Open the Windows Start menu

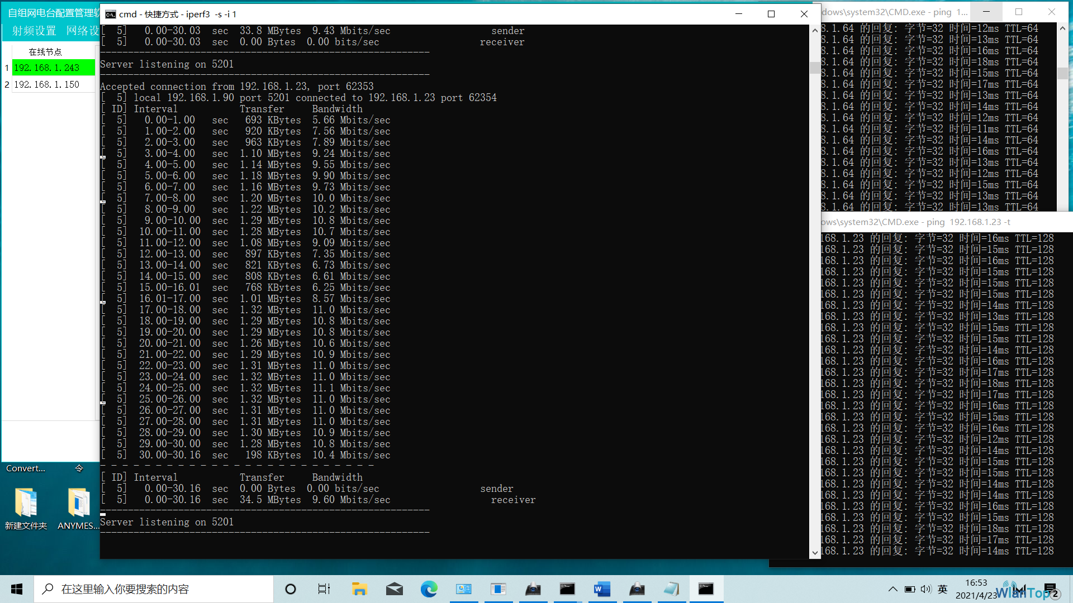point(17,589)
